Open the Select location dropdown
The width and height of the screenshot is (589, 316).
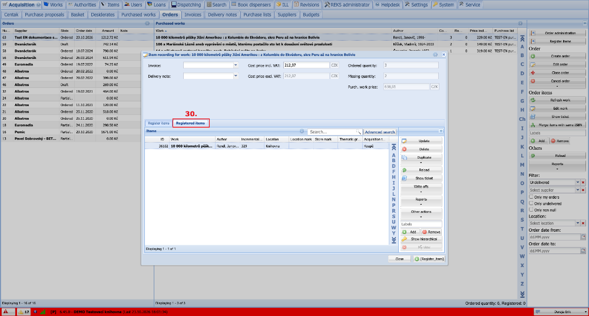pyautogui.click(x=578, y=223)
